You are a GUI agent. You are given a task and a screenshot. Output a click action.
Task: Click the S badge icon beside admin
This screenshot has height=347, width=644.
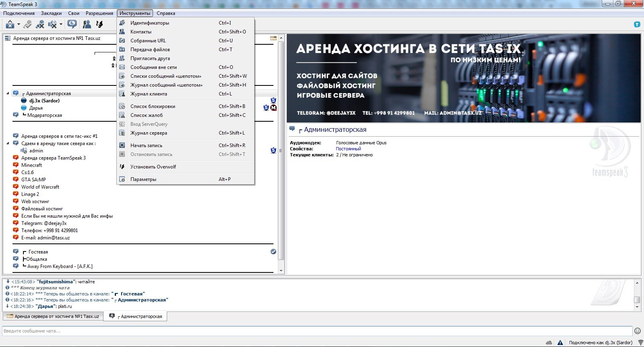[273, 150]
